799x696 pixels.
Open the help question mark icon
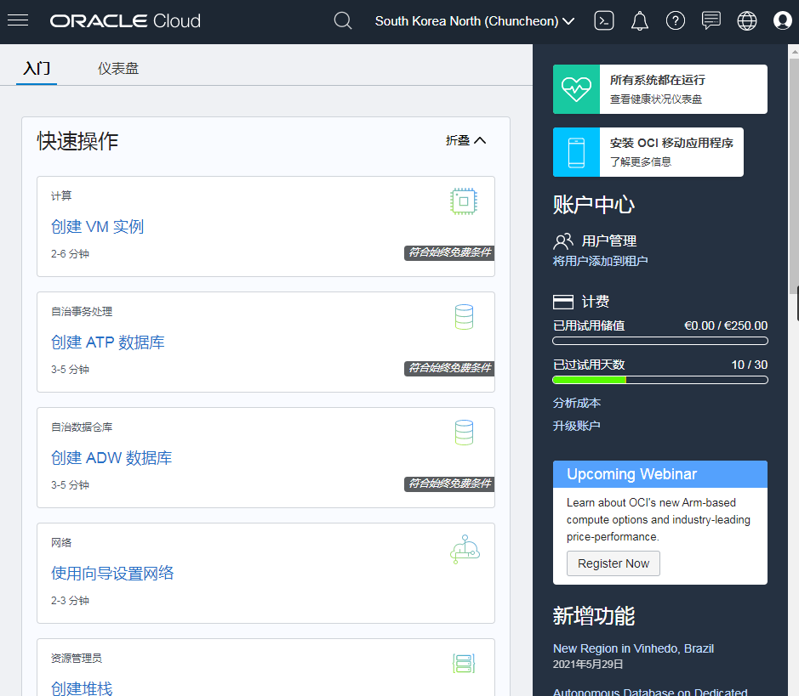(676, 20)
